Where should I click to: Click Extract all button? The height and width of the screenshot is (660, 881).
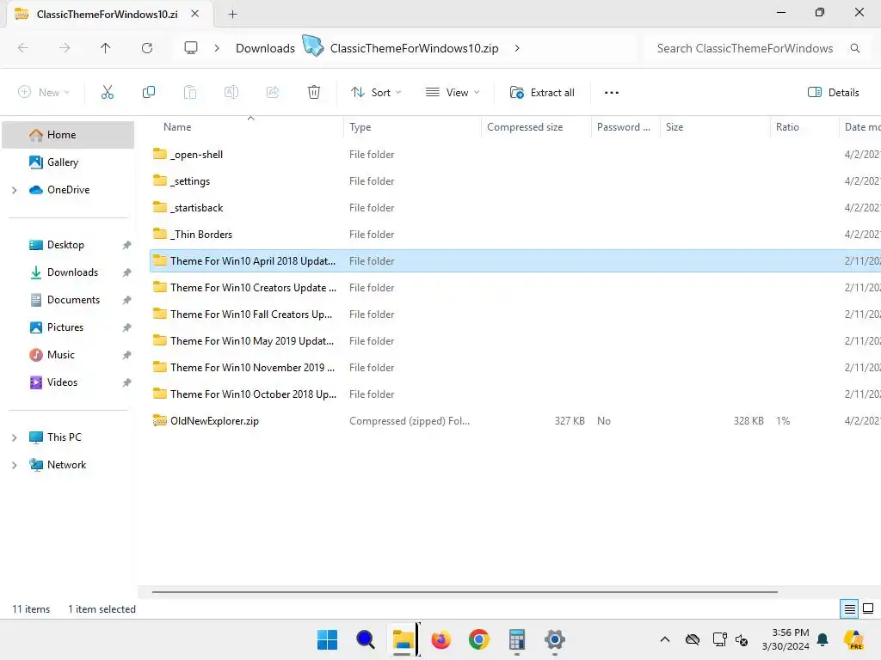(542, 93)
